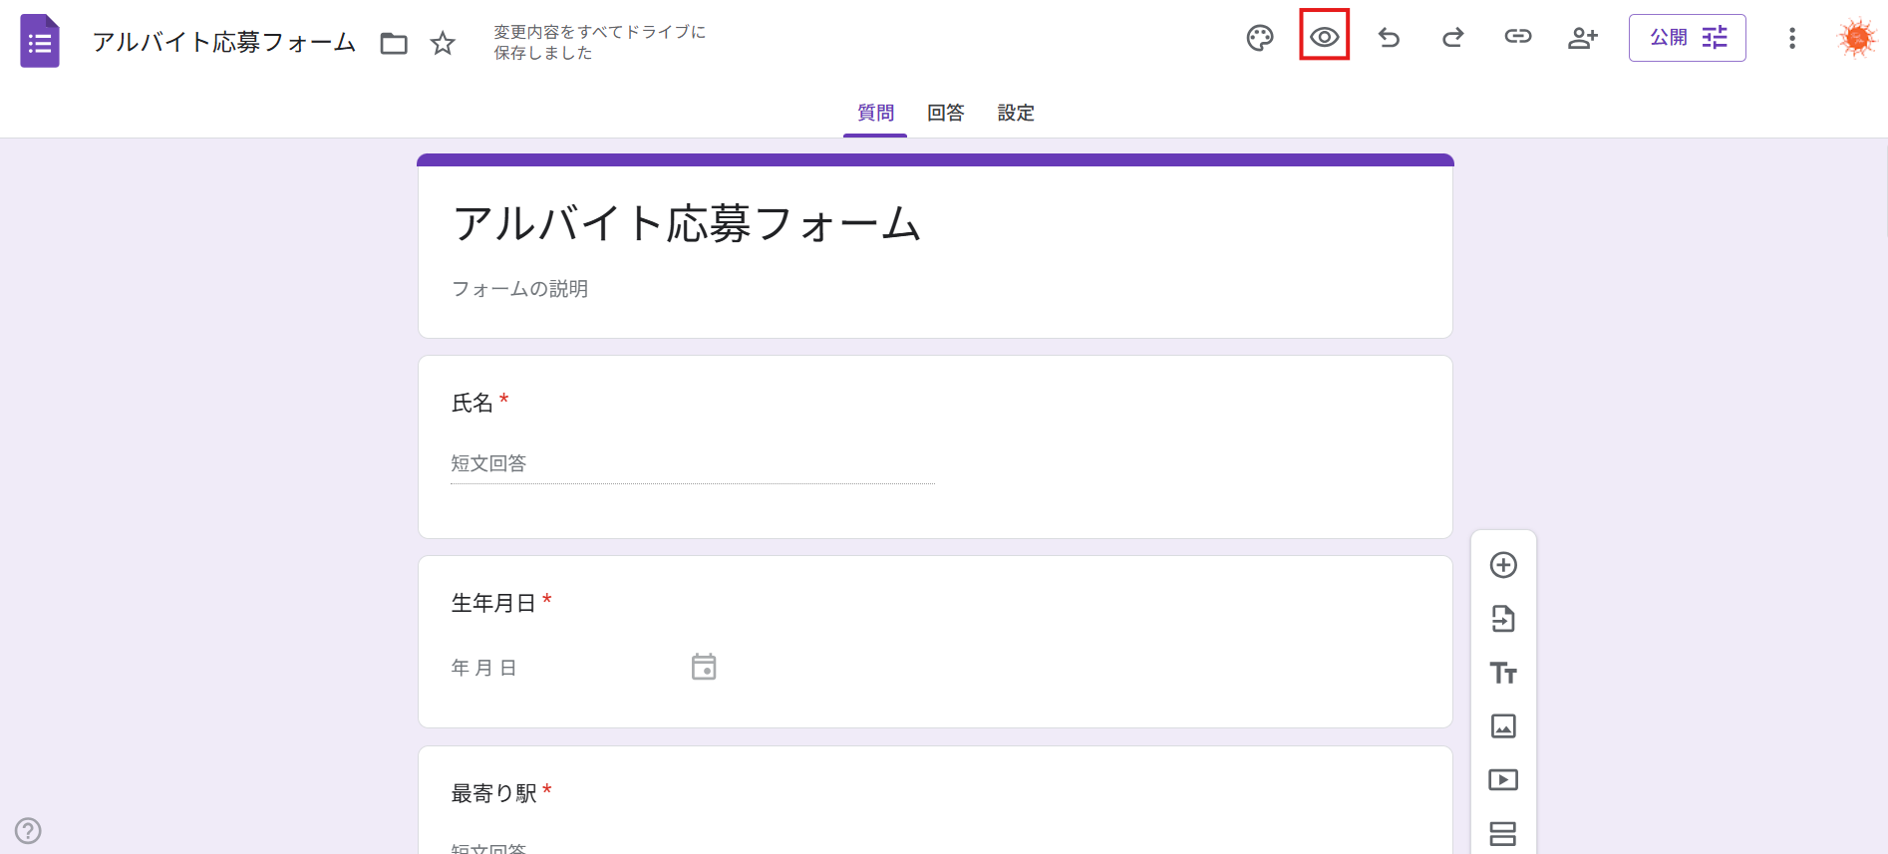Open the theme customization palette icon

click(1260, 38)
